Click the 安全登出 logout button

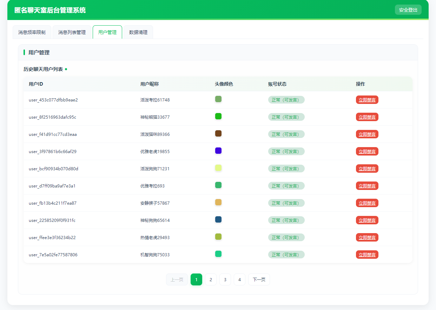pos(408,10)
